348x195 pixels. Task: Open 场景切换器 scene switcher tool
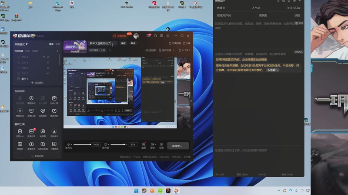(x=43, y=146)
